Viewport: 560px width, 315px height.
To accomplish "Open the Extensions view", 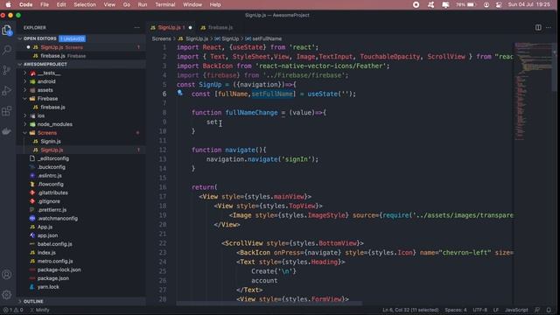I will point(7,111).
